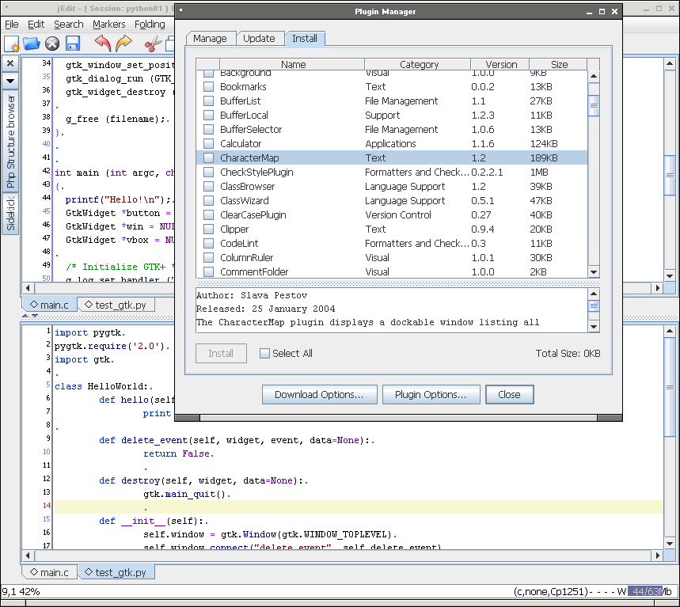Toggle the Select All checkbox
The width and height of the screenshot is (680, 607).
[x=264, y=354]
